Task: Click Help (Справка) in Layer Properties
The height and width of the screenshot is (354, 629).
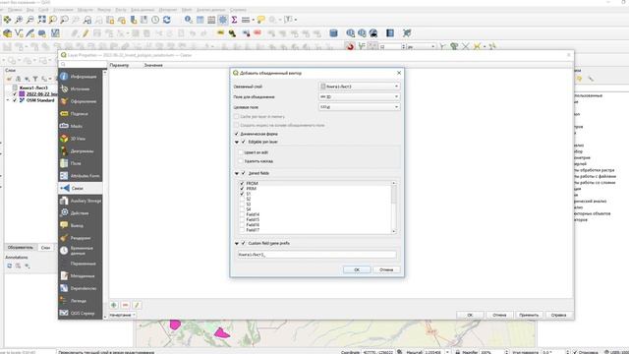Action: 559,315
